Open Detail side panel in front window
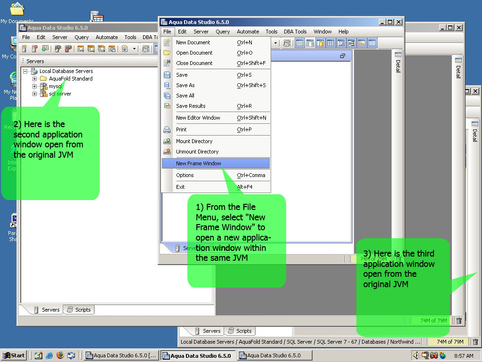Screen dimensions: 482x362 (x=398, y=63)
